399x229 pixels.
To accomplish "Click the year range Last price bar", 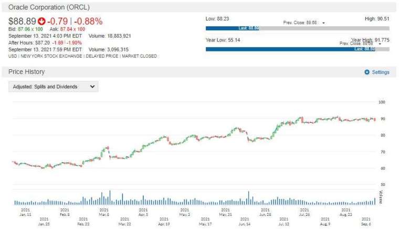I will [290, 49].
